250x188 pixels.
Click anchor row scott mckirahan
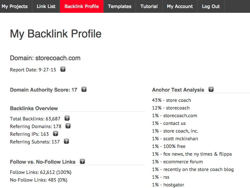click(175, 139)
